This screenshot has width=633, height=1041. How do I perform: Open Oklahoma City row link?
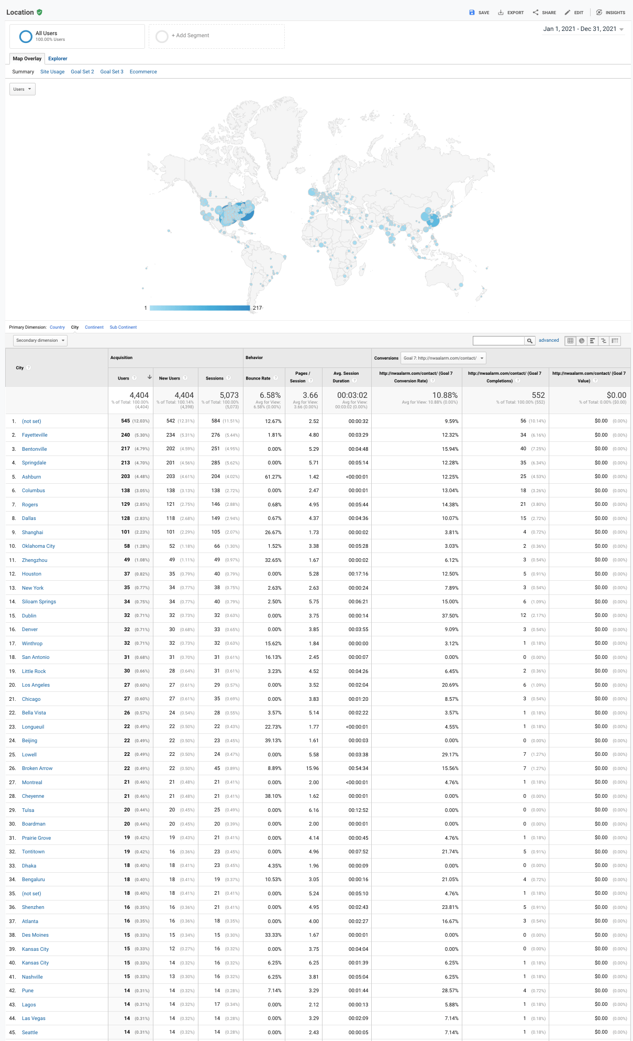point(38,546)
